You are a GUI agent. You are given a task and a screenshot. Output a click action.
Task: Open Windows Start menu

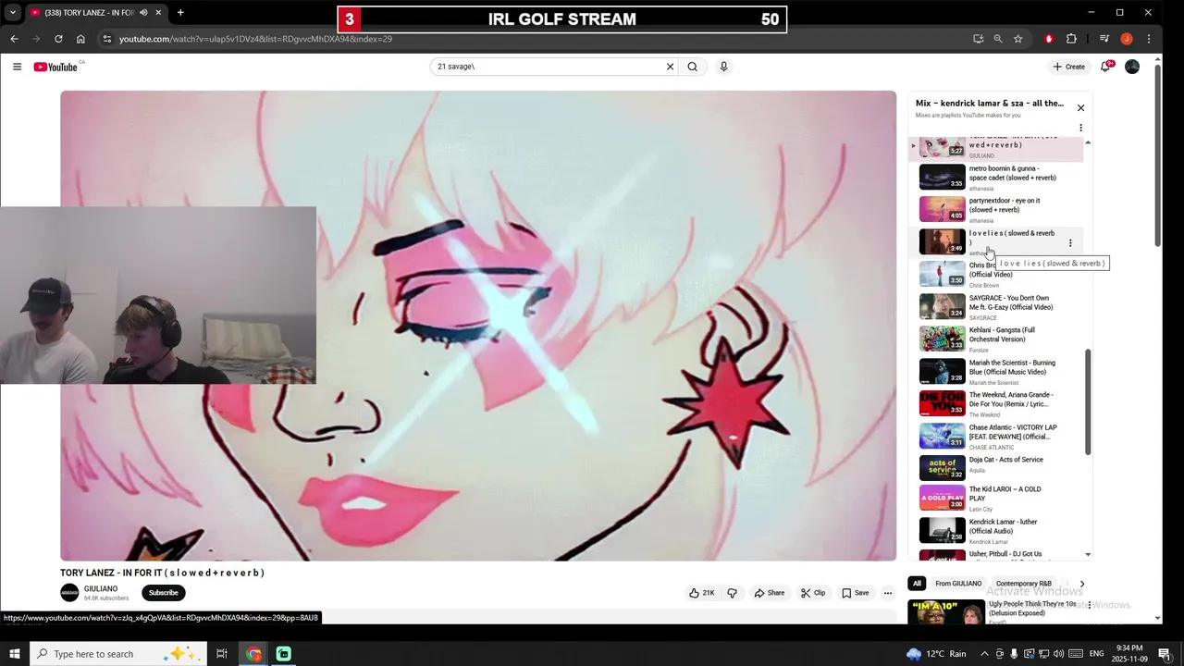pyautogui.click(x=14, y=654)
